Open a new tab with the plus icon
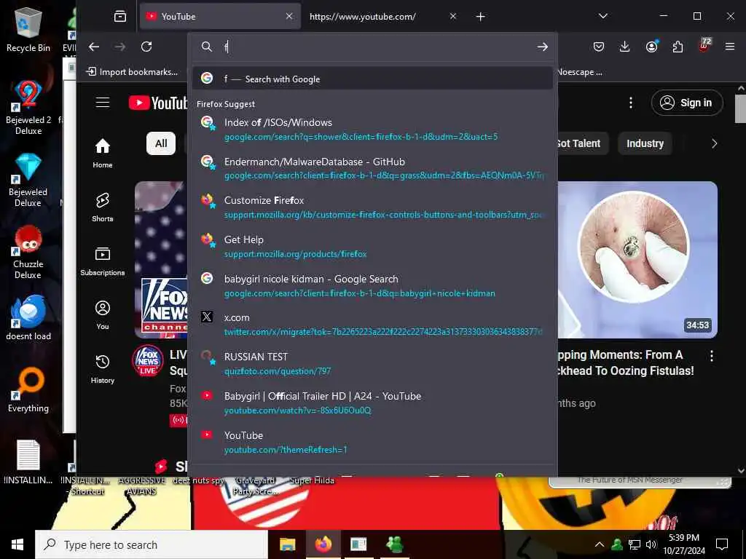 coord(481,17)
